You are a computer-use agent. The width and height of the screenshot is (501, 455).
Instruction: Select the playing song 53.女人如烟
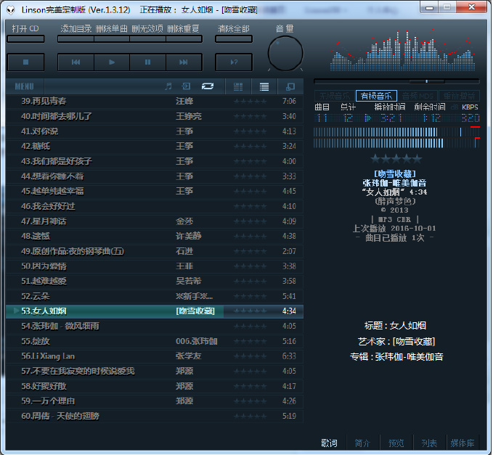[155, 311]
